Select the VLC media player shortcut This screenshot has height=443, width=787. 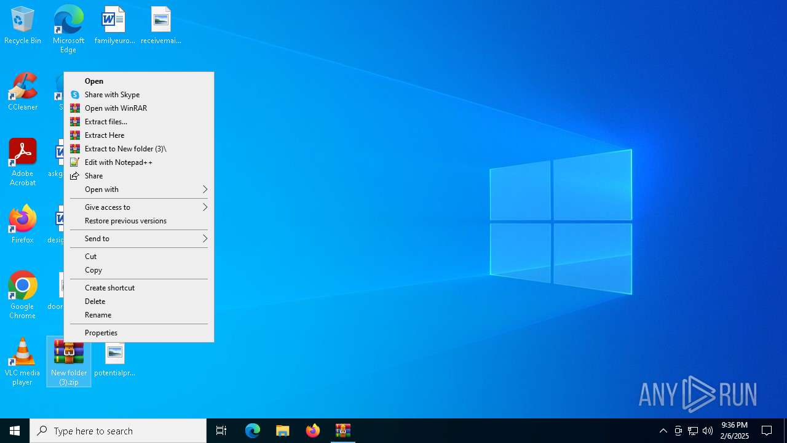[x=23, y=362]
